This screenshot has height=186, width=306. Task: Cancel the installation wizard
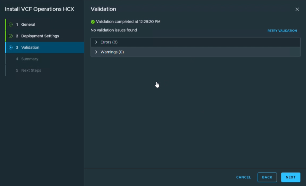pyautogui.click(x=243, y=177)
